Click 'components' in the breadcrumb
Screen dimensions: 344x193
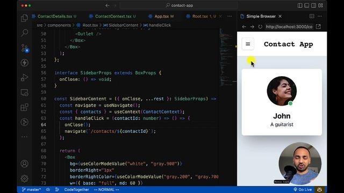(x=59, y=25)
